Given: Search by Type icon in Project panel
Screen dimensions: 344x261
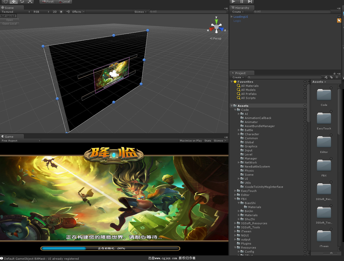Looking at the screenshot, I should click(x=326, y=77).
